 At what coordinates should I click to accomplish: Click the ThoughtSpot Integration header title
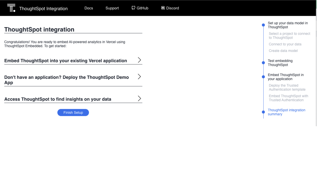[x=43, y=9]
